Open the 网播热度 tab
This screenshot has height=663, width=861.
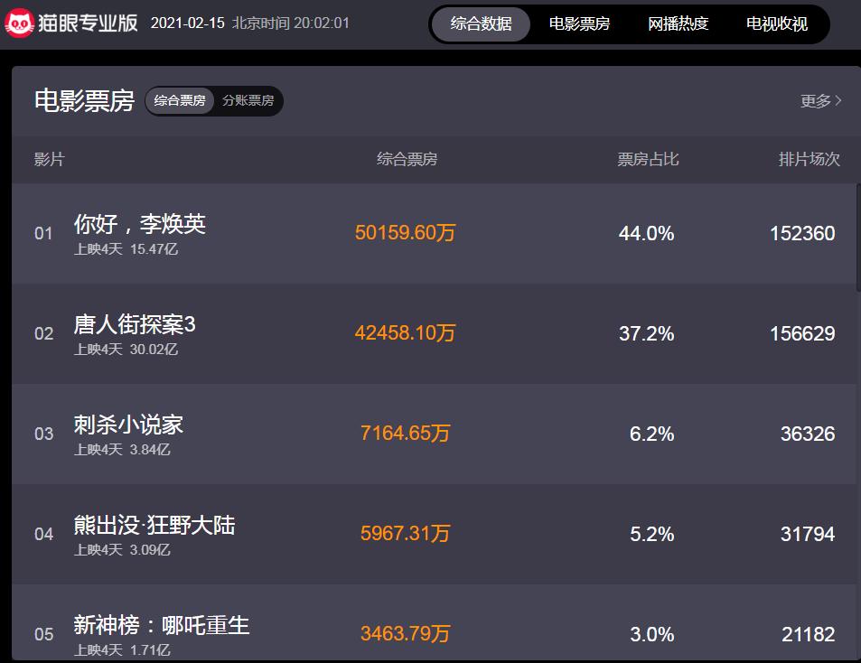(x=679, y=24)
